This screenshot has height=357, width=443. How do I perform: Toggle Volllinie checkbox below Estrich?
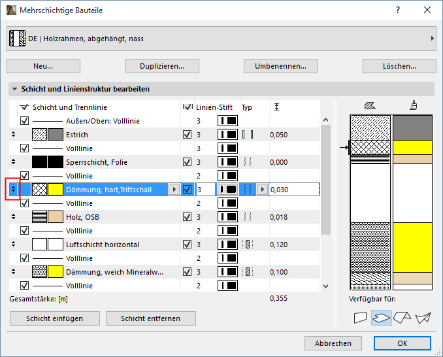click(25, 148)
